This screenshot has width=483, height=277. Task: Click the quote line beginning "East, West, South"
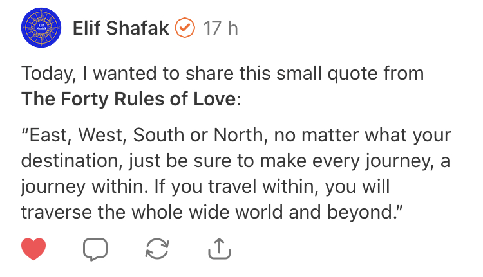[x=236, y=136]
